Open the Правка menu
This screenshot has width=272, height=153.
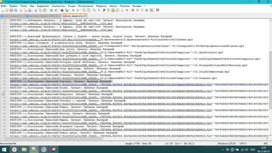tap(13, 6)
